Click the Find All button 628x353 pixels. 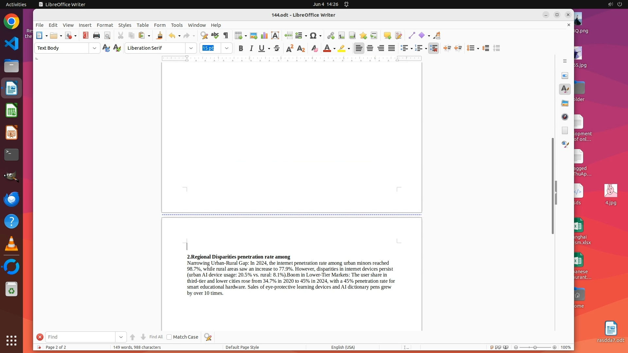156,337
